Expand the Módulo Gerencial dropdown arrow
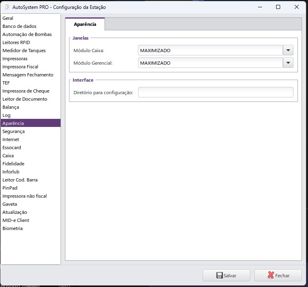This screenshot has width=308, height=287. click(x=288, y=63)
